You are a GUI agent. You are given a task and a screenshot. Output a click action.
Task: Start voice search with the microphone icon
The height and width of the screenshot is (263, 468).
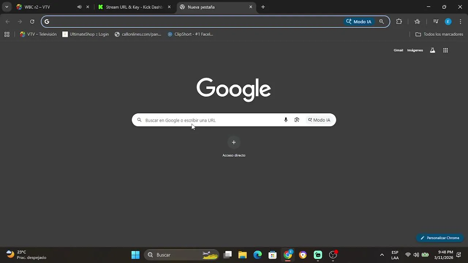coord(286,120)
